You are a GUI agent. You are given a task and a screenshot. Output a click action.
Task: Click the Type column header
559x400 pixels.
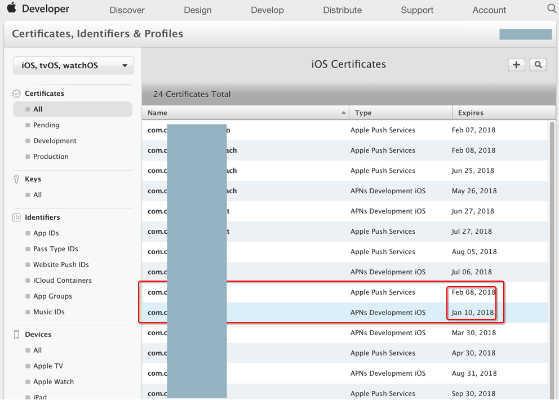coord(363,113)
